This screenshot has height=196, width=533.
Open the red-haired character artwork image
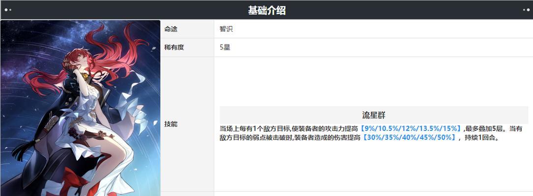pyautogui.click(x=80, y=108)
